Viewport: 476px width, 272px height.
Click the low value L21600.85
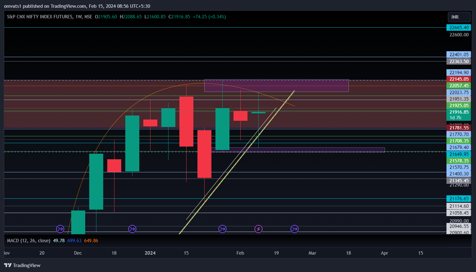[155, 17]
